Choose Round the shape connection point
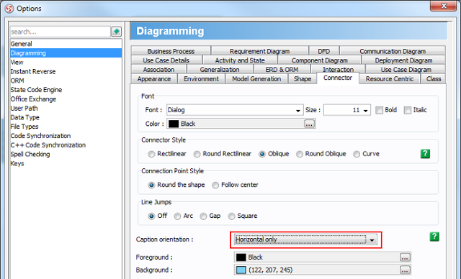This screenshot has height=279, width=461. click(151, 185)
